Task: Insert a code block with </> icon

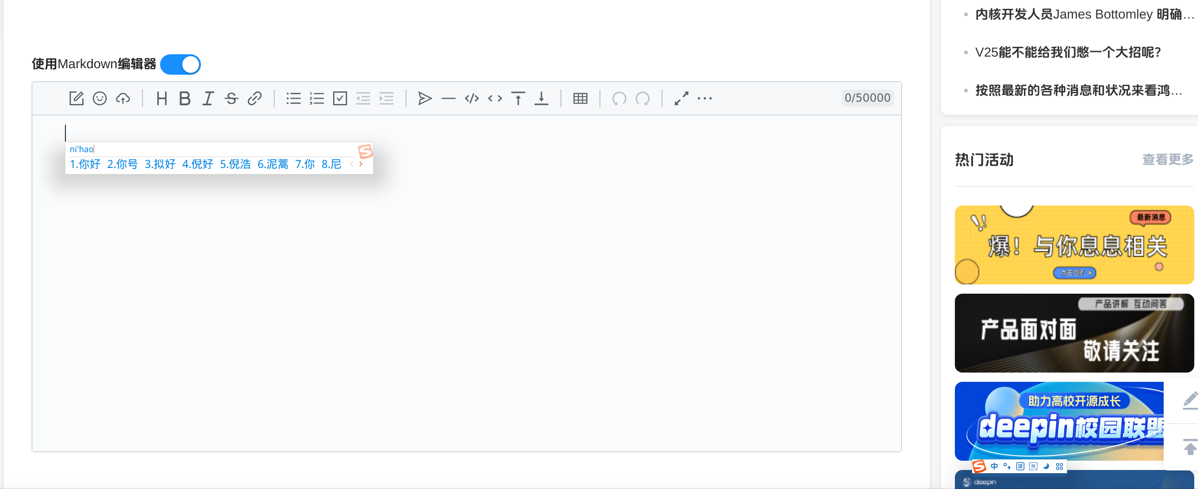Action: click(x=471, y=98)
